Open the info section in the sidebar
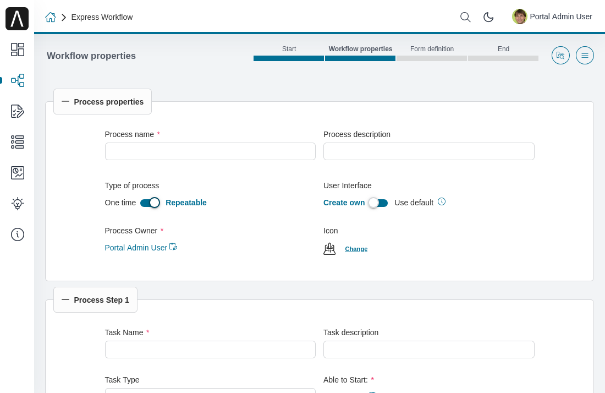 [x=17, y=234]
